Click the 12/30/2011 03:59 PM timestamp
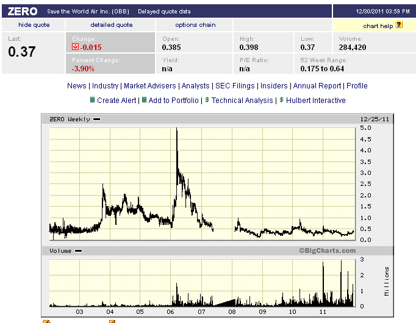This screenshot has height=323, width=416. [x=382, y=12]
